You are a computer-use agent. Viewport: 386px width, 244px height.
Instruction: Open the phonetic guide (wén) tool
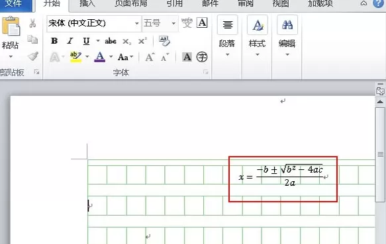(187, 23)
